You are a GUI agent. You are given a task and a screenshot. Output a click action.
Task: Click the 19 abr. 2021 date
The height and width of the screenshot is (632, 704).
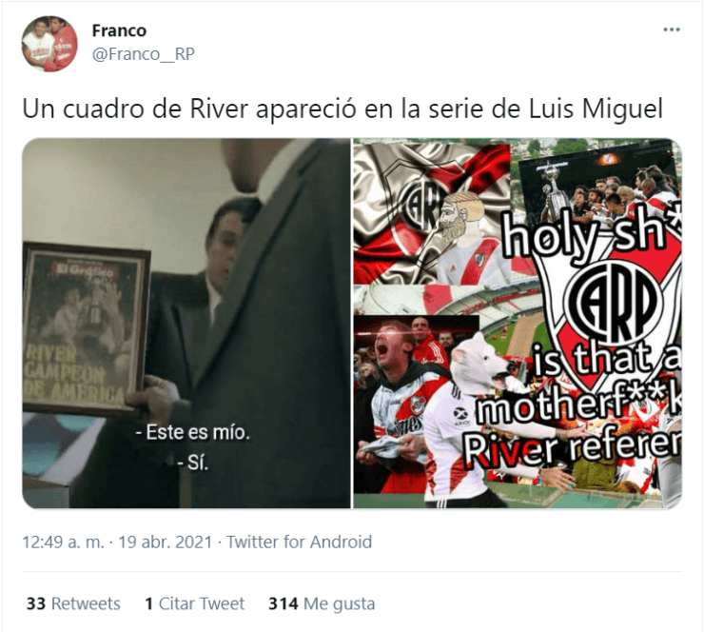[x=165, y=542]
